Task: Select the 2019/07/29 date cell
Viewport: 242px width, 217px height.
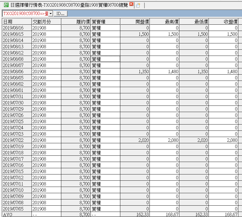Action: coord(17,109)
